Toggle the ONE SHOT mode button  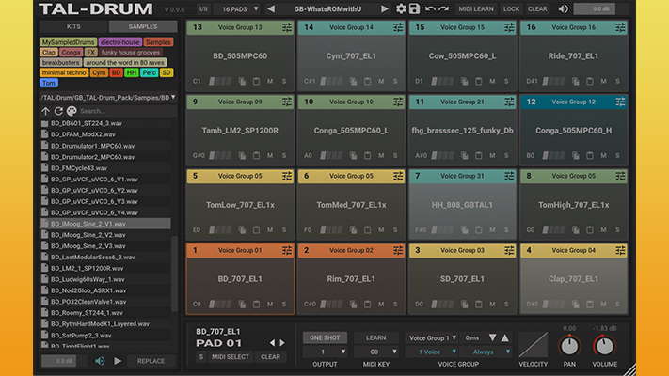[325, 337]
